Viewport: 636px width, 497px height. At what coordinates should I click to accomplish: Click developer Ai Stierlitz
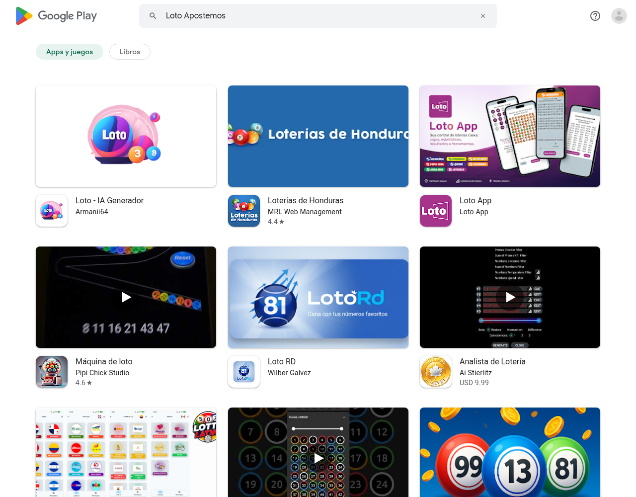pyautogui.click(x=476, y=373)
